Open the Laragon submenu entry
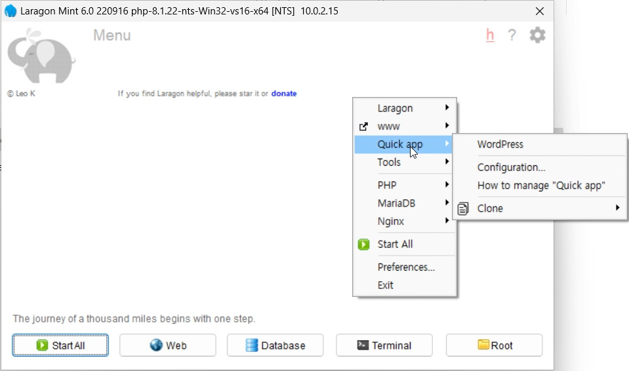This screenshot has width=629, height=371. (x=404, y=108)
